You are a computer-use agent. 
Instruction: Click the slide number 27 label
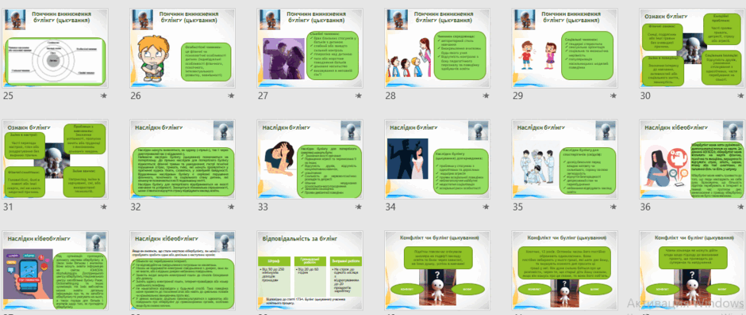click(263, 96)
